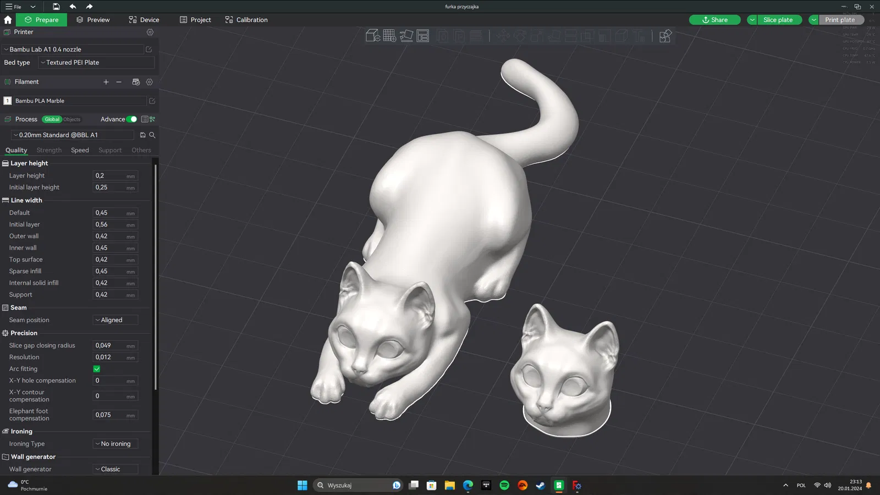This screenshot has width=880, height=495.
Task: Switch to the Speed settings tab
Action: coord(80,150)
